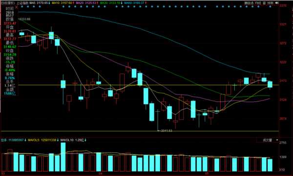This screenshot has width=293, height=176.
Task: Click the last blue info dot at right
Action: (x=270, y=7)
